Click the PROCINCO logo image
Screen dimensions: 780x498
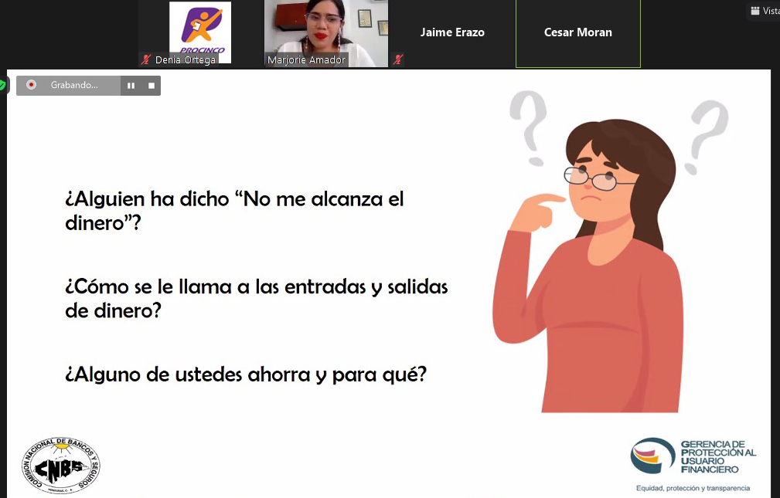pyautogui.click(x=199, y=32)
